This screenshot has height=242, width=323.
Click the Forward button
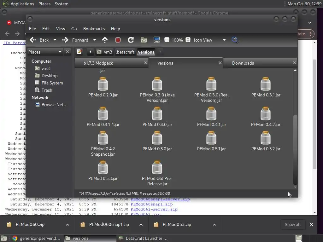pos(75,40)
